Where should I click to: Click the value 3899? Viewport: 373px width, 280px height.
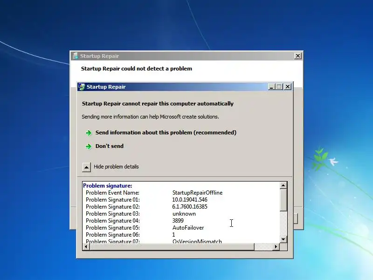(x=178, y=220)
